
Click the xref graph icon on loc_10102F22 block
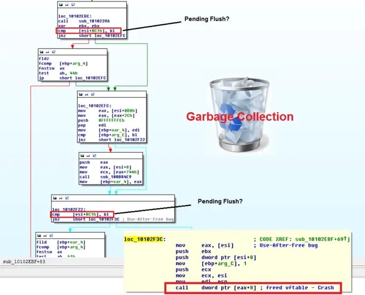click(x=66, y=198)
